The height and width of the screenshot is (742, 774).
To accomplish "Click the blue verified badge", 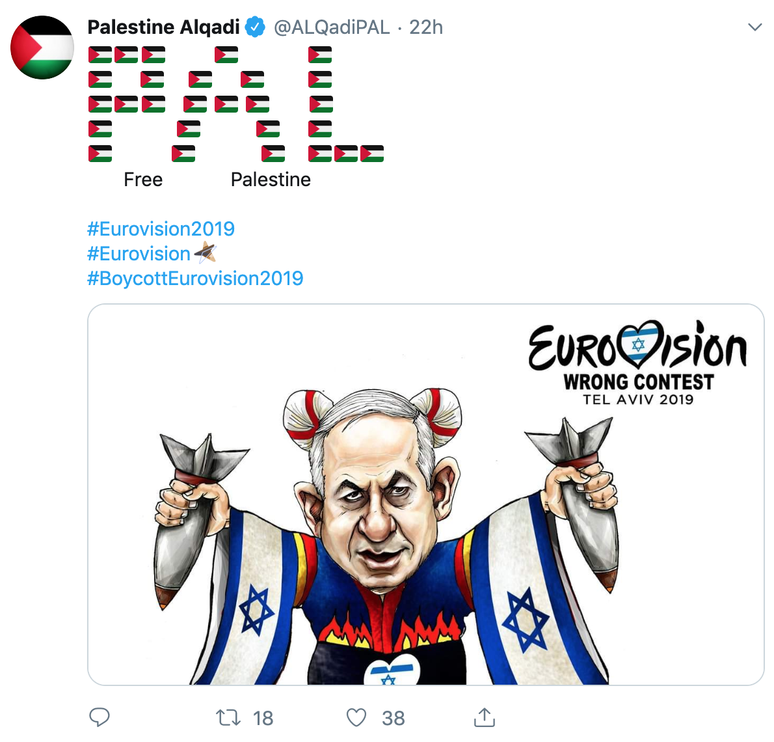I will (x=255, y=27).
